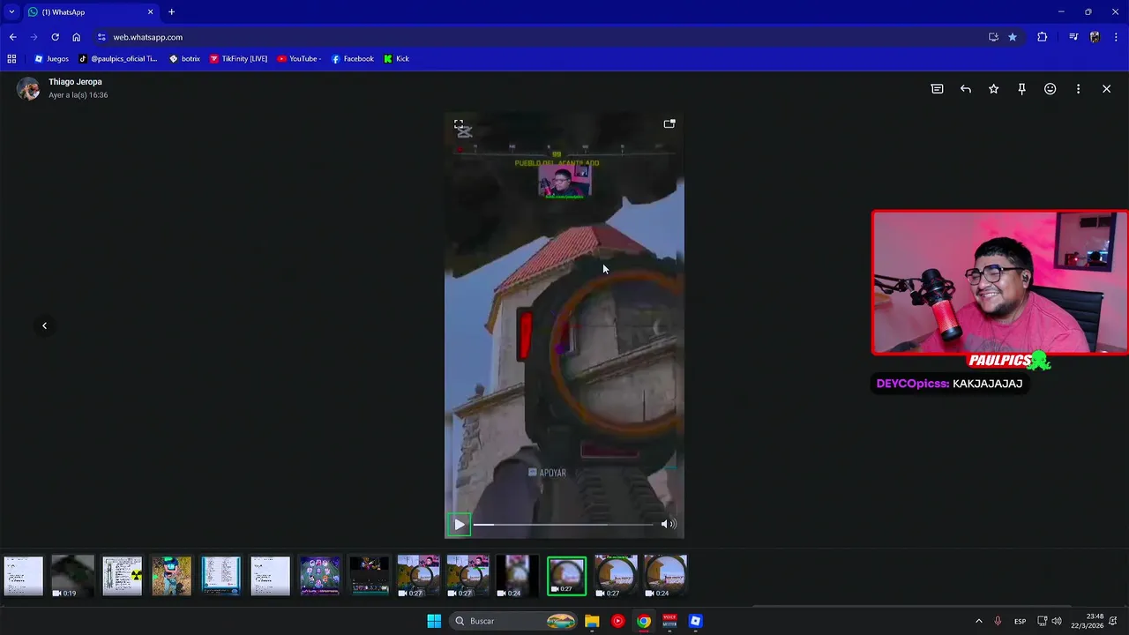Open the Chrome apps grid shortcut

coord(11,59)
